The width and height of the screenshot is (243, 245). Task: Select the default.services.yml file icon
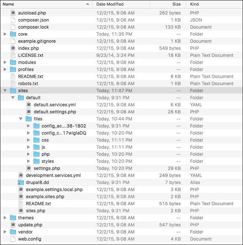pos(29,104)
